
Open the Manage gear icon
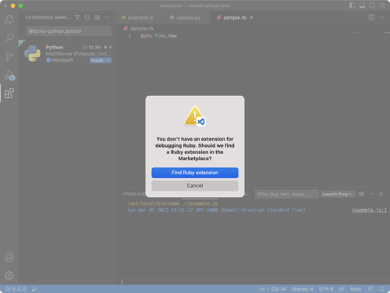point(9,275)
